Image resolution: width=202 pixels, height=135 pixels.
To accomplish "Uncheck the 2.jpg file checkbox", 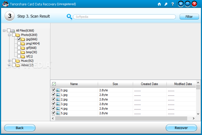I will point(54,99).
